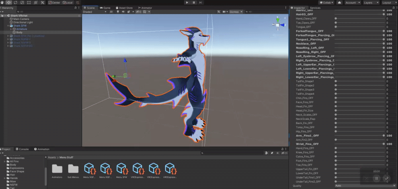This screenshot has width=398, height=189.
Task: Expand the Armature object
Action: (x=11, y=29)
